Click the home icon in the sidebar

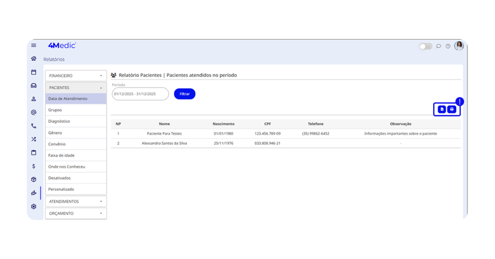tap(33, 59)
